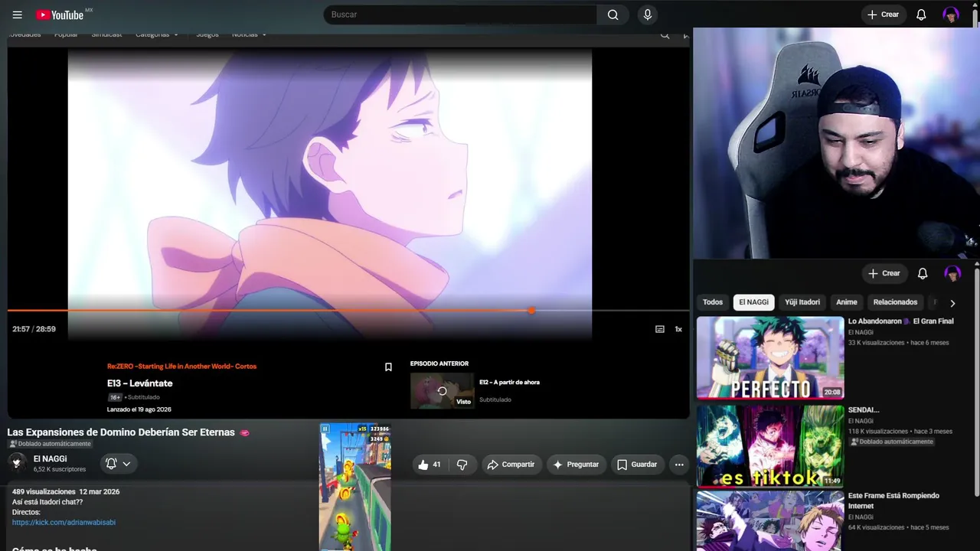Open account avatar in top header
The width and height of the screenshot is (980, 551).
click(951, 15)
